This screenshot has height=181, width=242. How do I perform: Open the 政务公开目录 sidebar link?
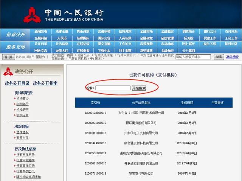(17, 83)
